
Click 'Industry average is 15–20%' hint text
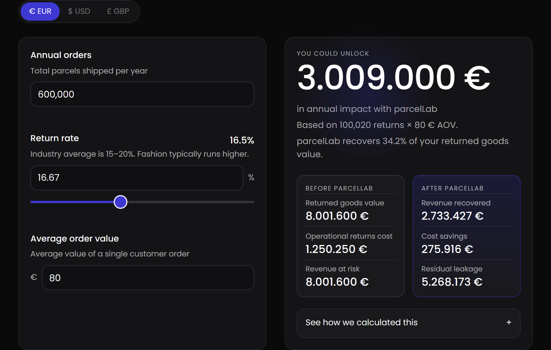(x=139, y=154)
